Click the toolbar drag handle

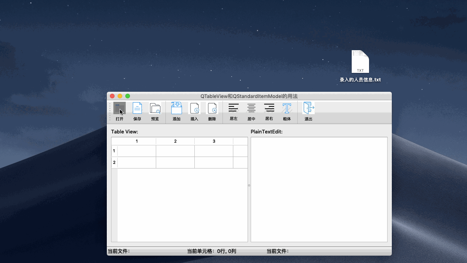click(110, 112)
